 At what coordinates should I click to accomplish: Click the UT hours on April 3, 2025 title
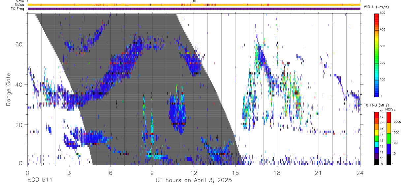pos(194,180)
